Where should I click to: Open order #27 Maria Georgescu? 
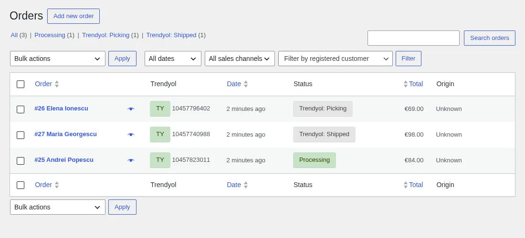tap(66, 134)
